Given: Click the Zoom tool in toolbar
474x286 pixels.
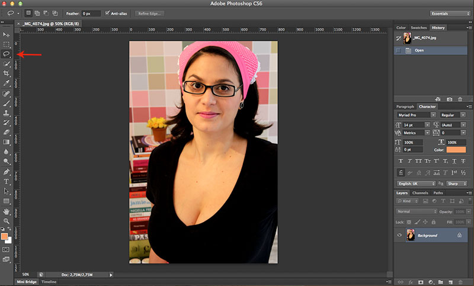Looking at the screenshot, I should [x=7, y=220].
